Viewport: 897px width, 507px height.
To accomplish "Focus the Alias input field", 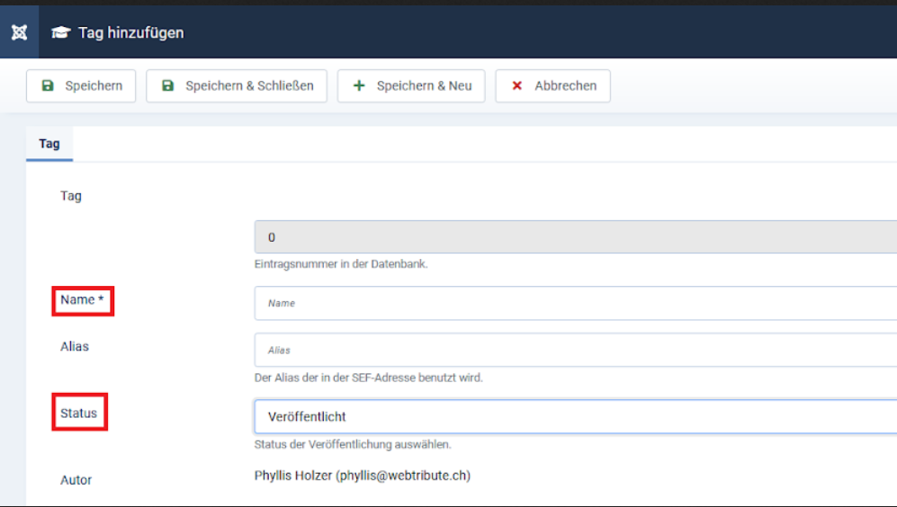I will (x=576, y=350).
